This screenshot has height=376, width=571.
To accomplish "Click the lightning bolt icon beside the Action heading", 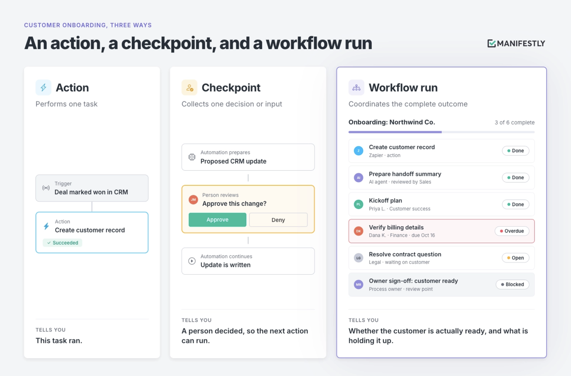I will click(x=44, y=88).
